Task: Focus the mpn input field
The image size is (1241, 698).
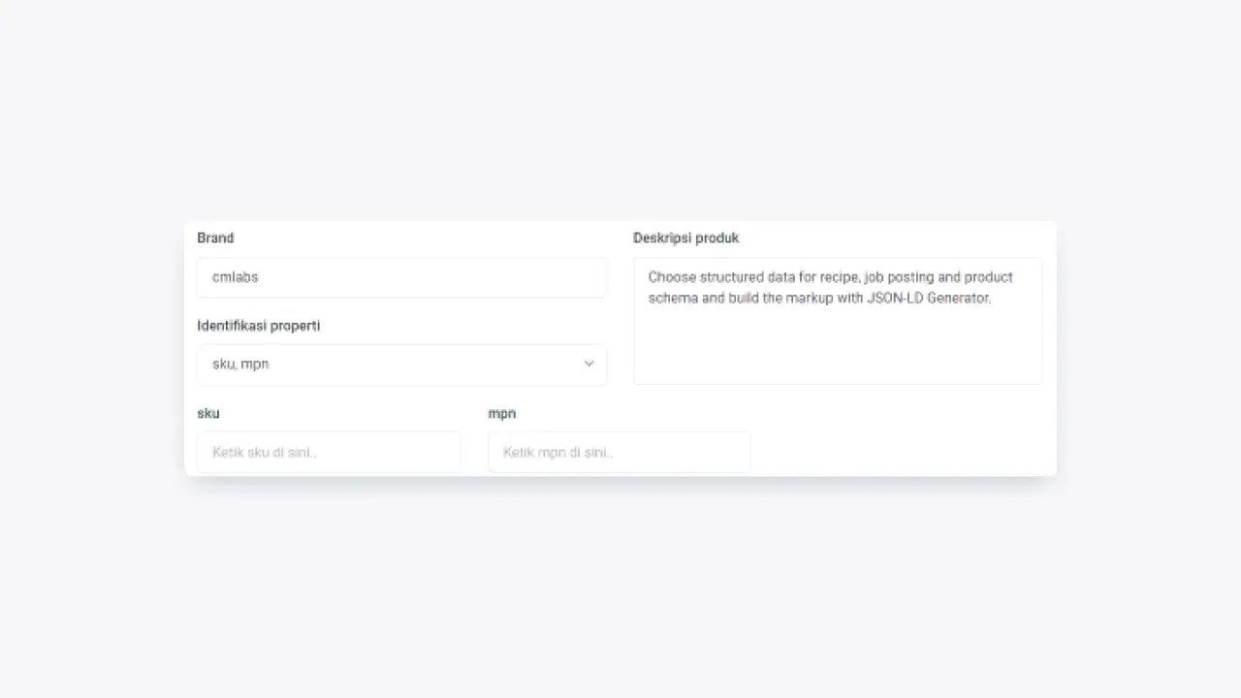Action: point(619,452)
